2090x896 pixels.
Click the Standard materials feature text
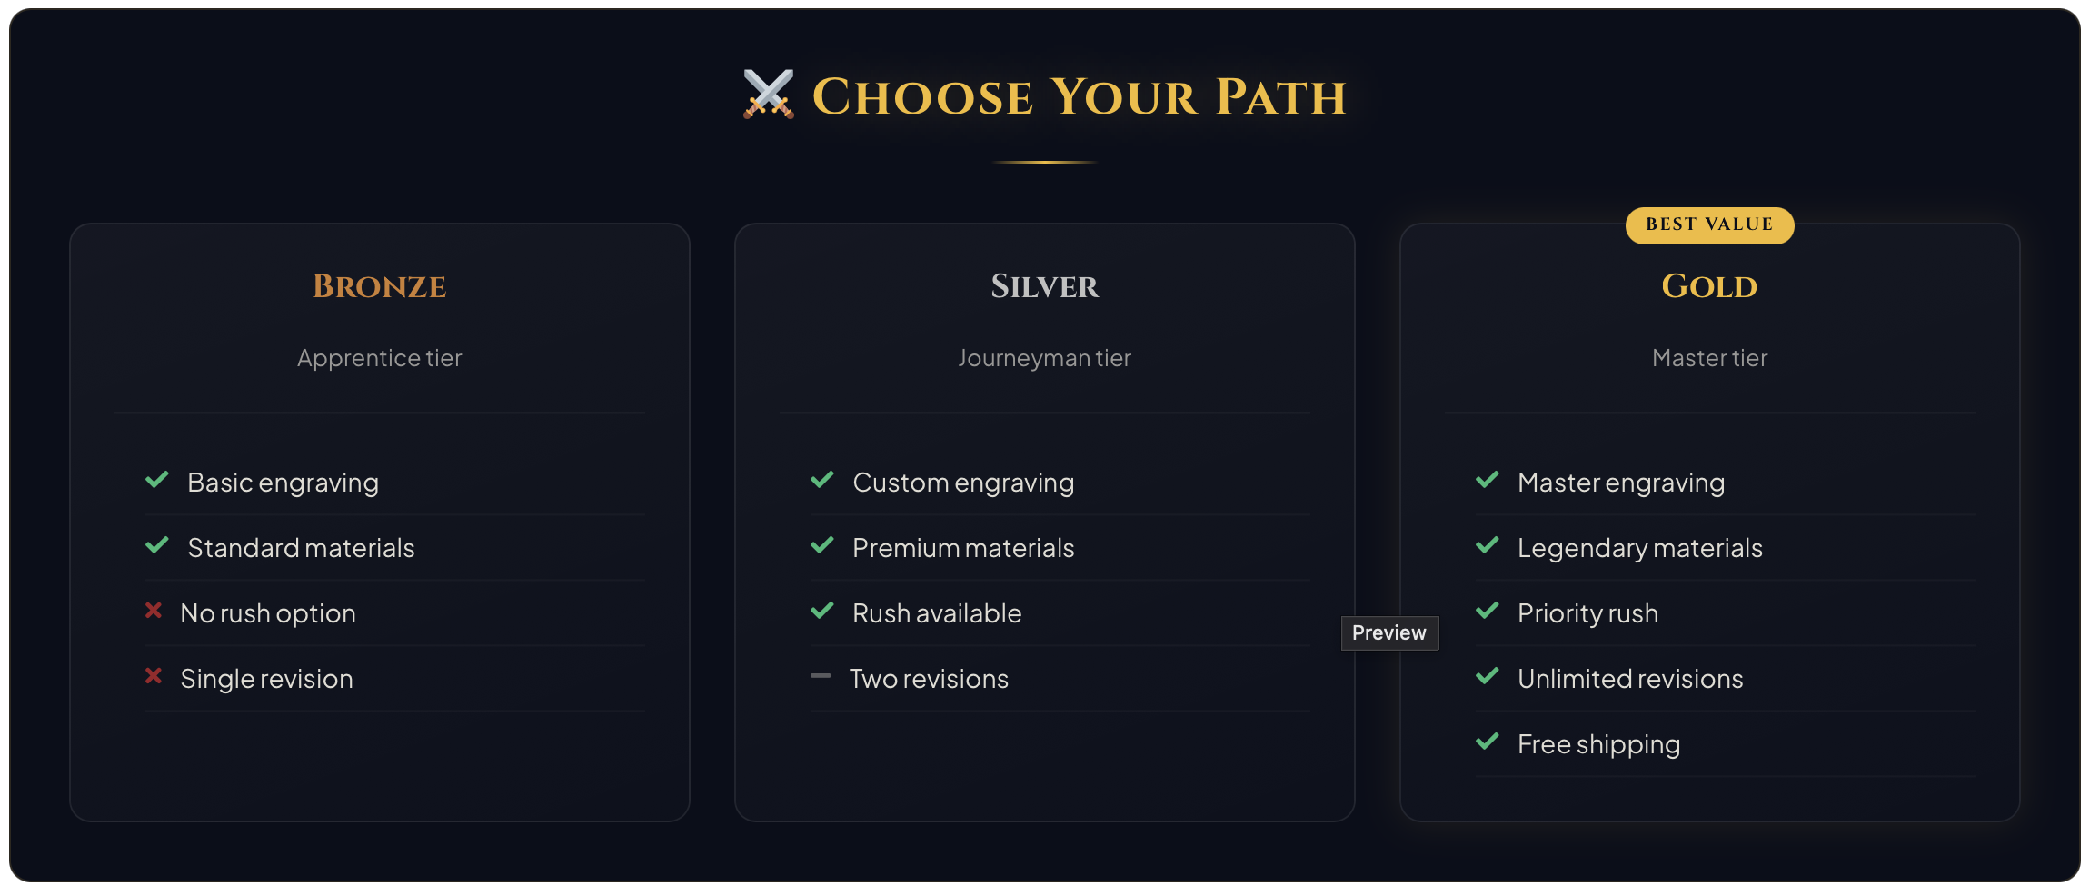(301, 548)
